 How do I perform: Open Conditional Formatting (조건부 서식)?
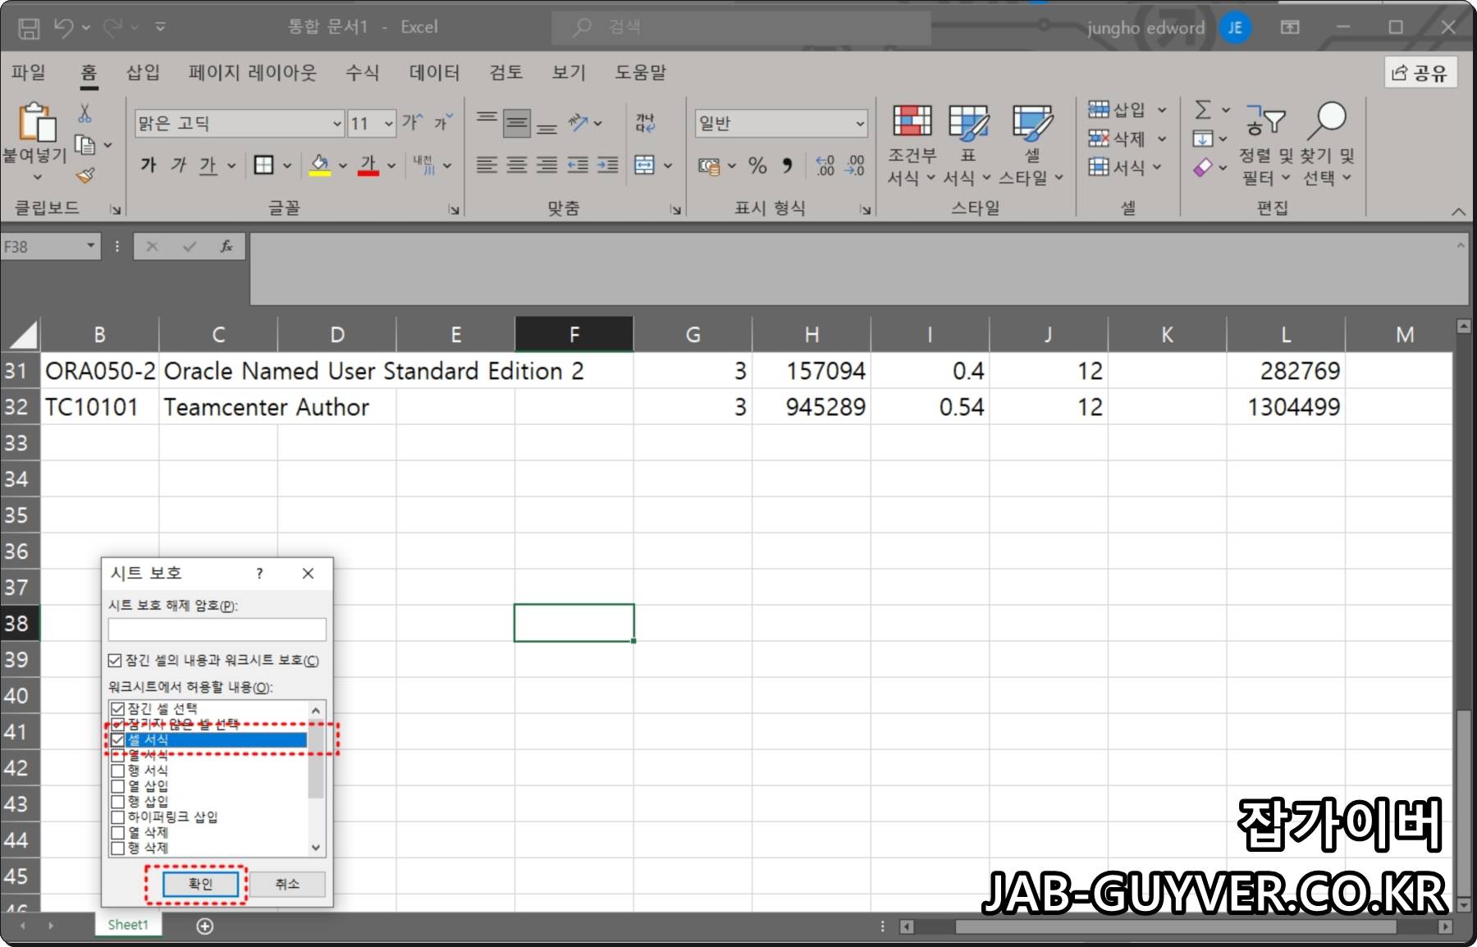click(x=912, y=146)
